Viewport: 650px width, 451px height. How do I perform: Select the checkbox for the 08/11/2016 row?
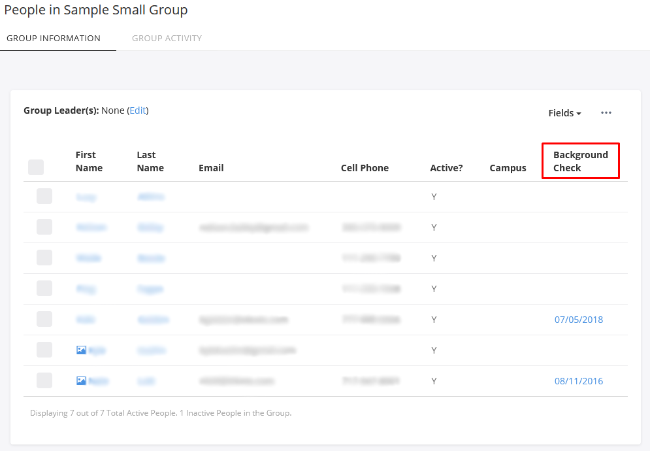(44, 380)
